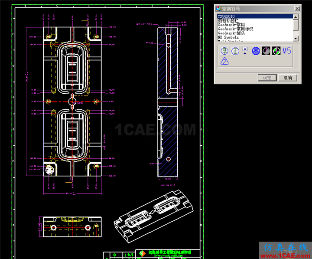Pick the datum flag A symbol

(245, 51)
